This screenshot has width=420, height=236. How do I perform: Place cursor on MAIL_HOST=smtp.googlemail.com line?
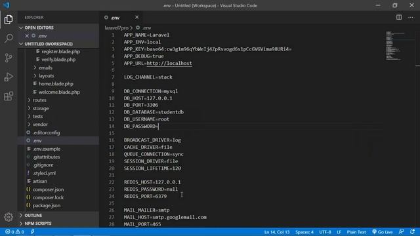click(x=165, y=217)
